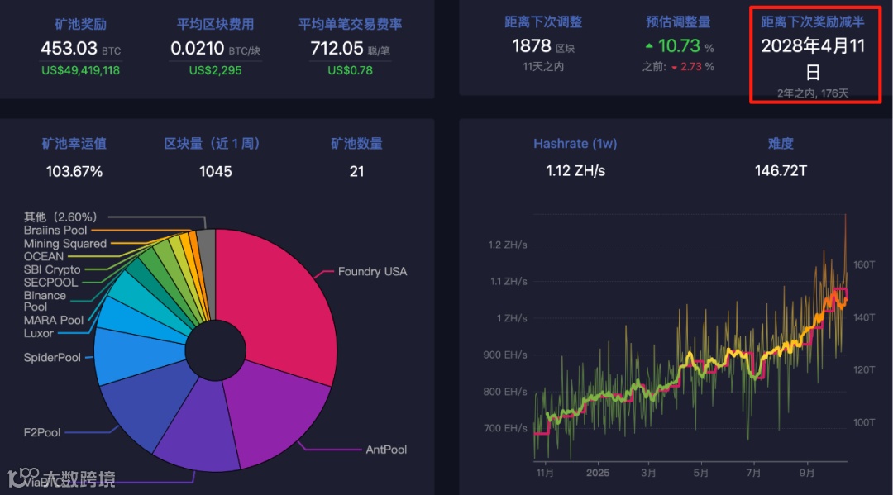Select the 1.12 ZH/s hashrate value

[575, 171]
